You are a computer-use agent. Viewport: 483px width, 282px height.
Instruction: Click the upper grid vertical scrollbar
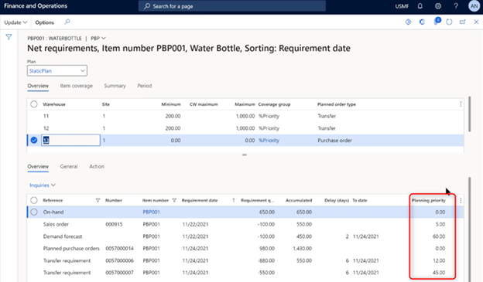469,114
